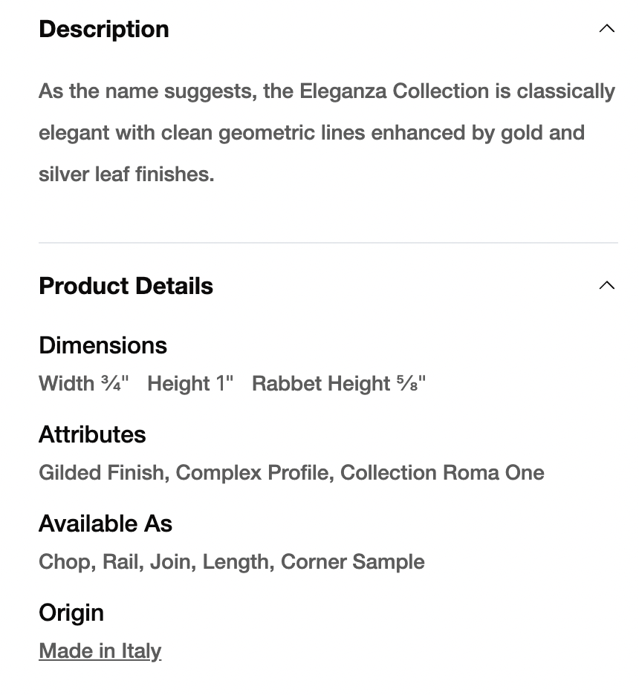The width and height of the screenshot is (639, 695).
Task: Click the Collection Roma One attribute
Action: [x=442, y=473]
